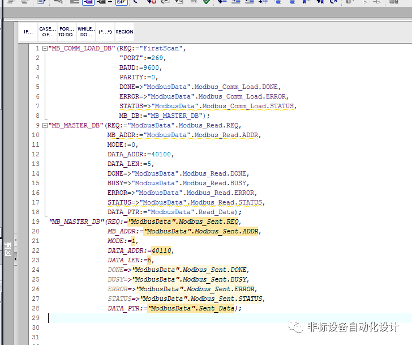This screenshot has height=345, width=412.
Task: Insert a WHILE DO loop template
Action: point(86,32)
